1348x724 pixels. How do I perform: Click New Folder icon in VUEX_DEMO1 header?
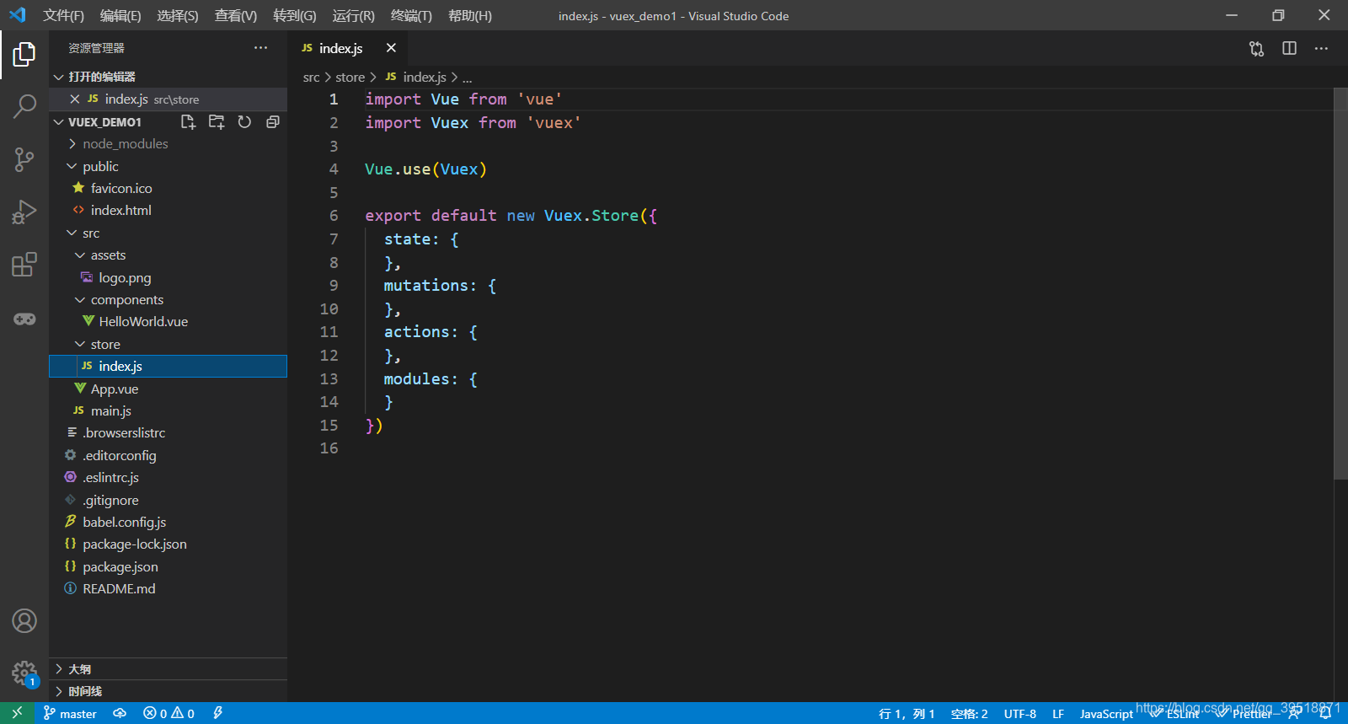(217, 122)
